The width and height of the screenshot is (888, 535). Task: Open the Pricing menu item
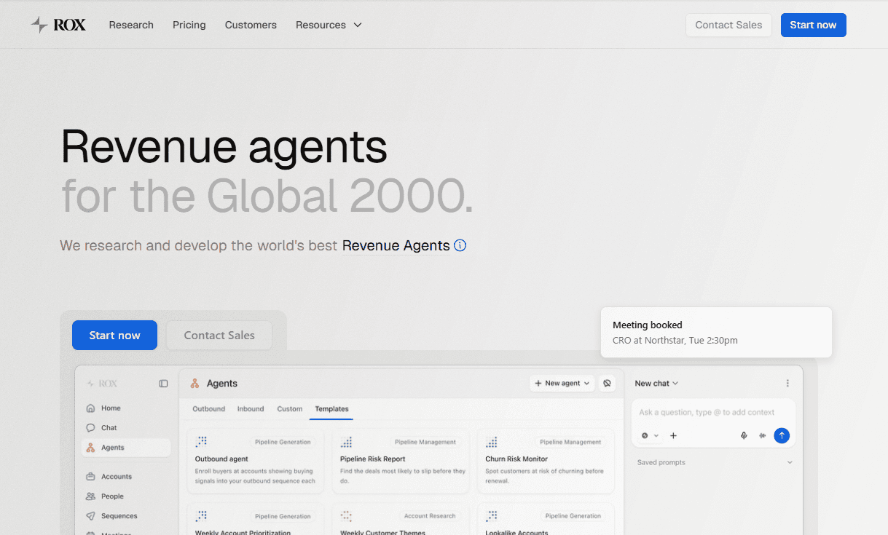click(x=189, y=25)
